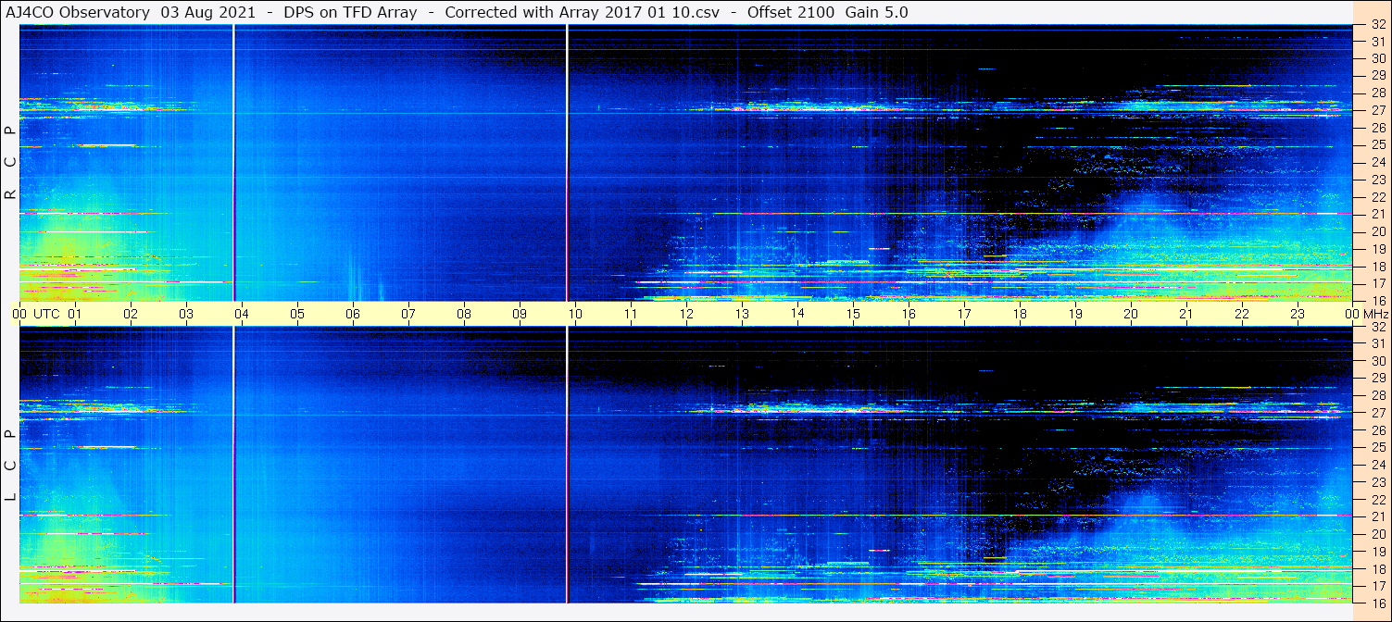Image resolution: width=1392 pixels, height=622 pixels.
Task: Click the "16" MHz tick on the LCP frequency scale
Action: pyautogui.click(x=1377, y=603)
